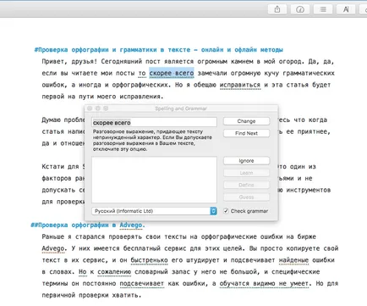Click the Change button in Spelling dialog

tap(246, 121)
